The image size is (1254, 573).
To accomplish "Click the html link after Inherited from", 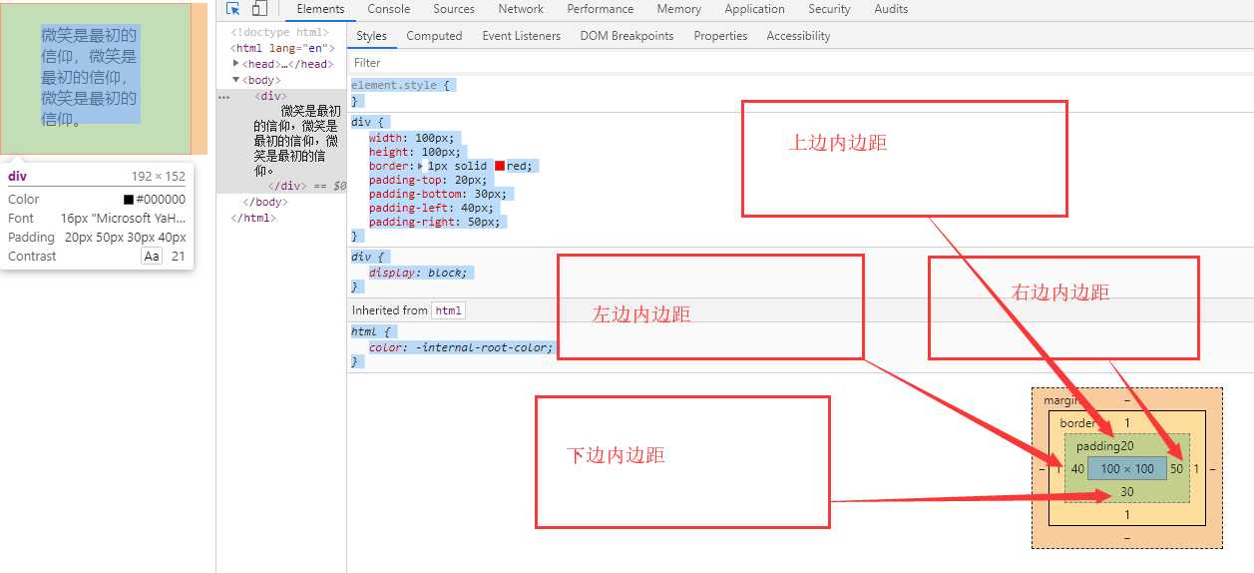I will (449, 310).
